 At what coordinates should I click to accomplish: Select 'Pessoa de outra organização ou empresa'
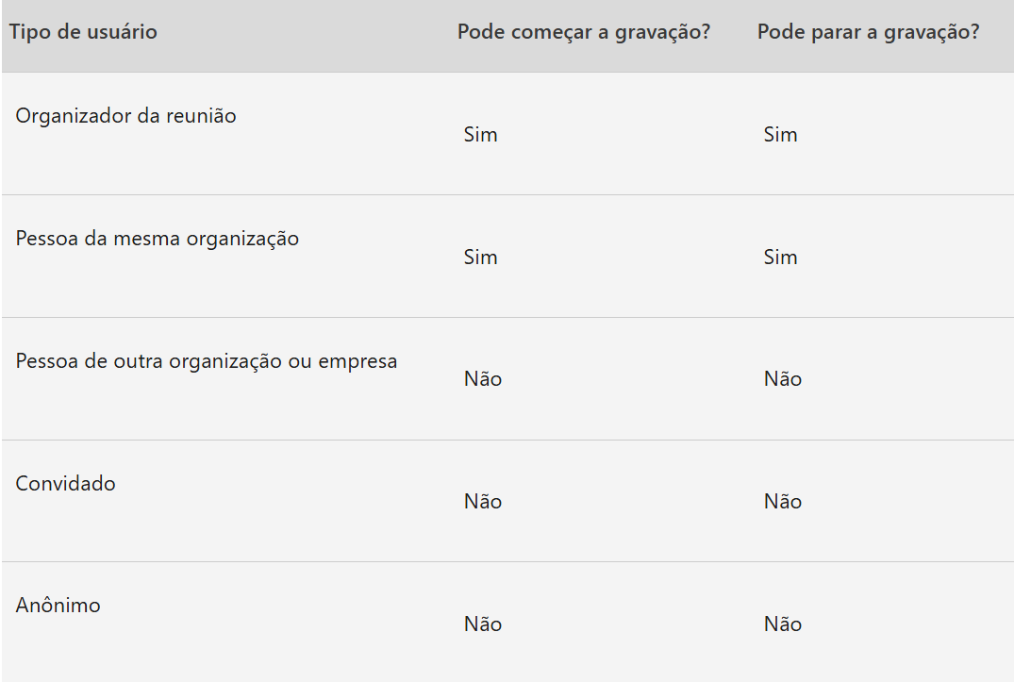(207, 361)
